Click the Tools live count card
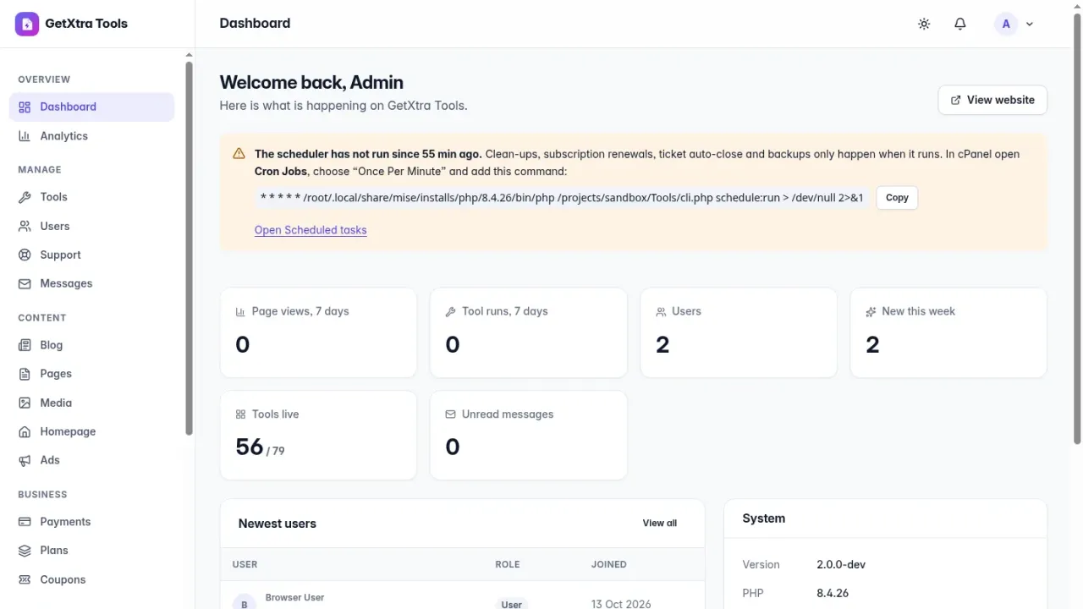The image size is (1083, 609). [318, 436]
